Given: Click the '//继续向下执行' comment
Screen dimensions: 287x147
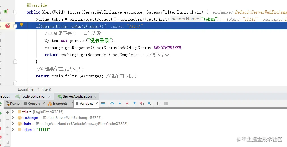Looking at the screenshot, I should [122, 76].
